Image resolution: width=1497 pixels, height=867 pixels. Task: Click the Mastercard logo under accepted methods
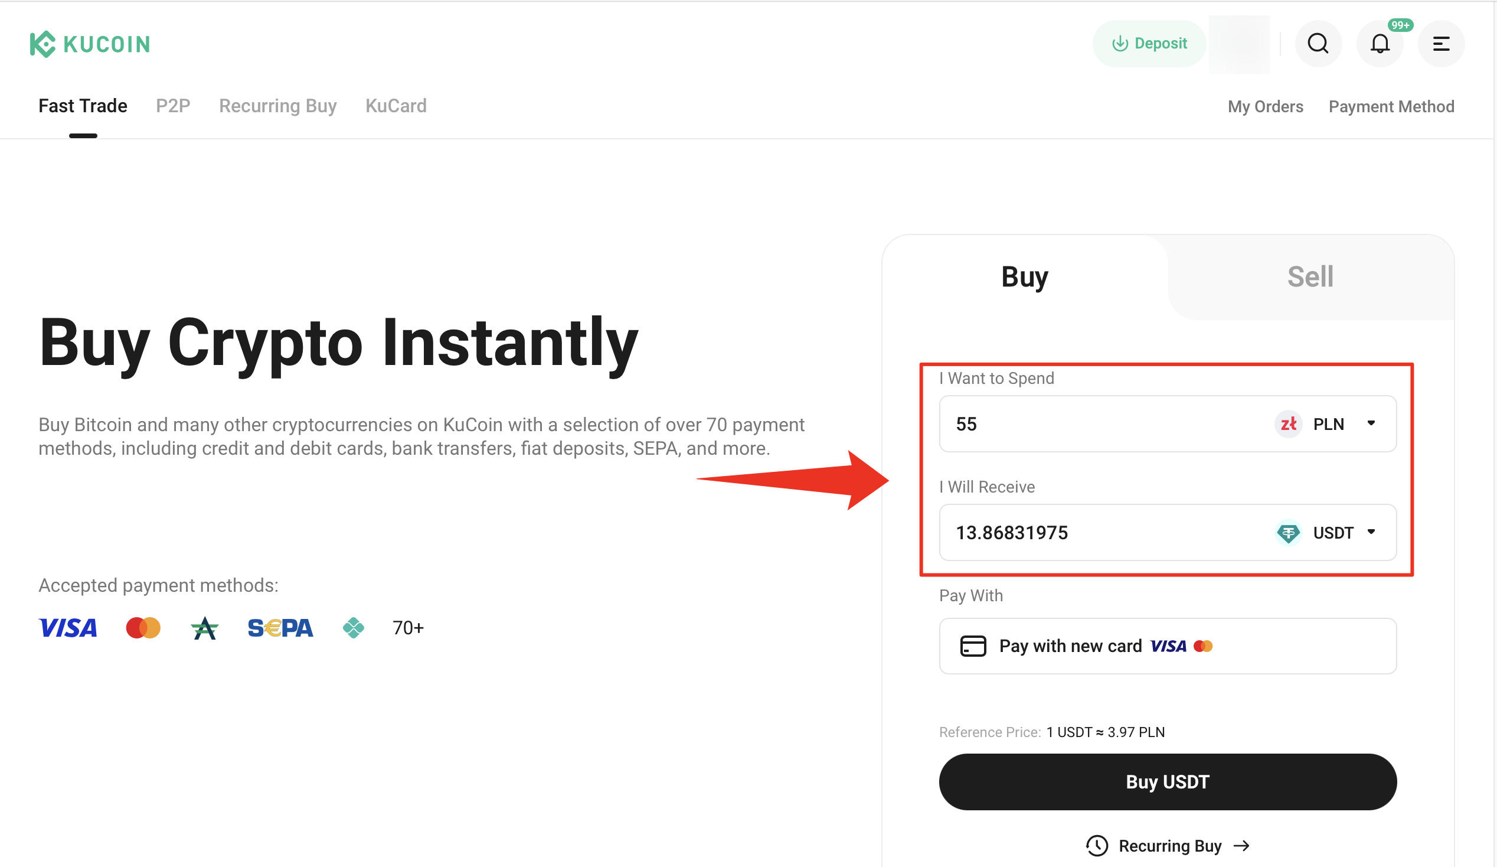point(143,628)
